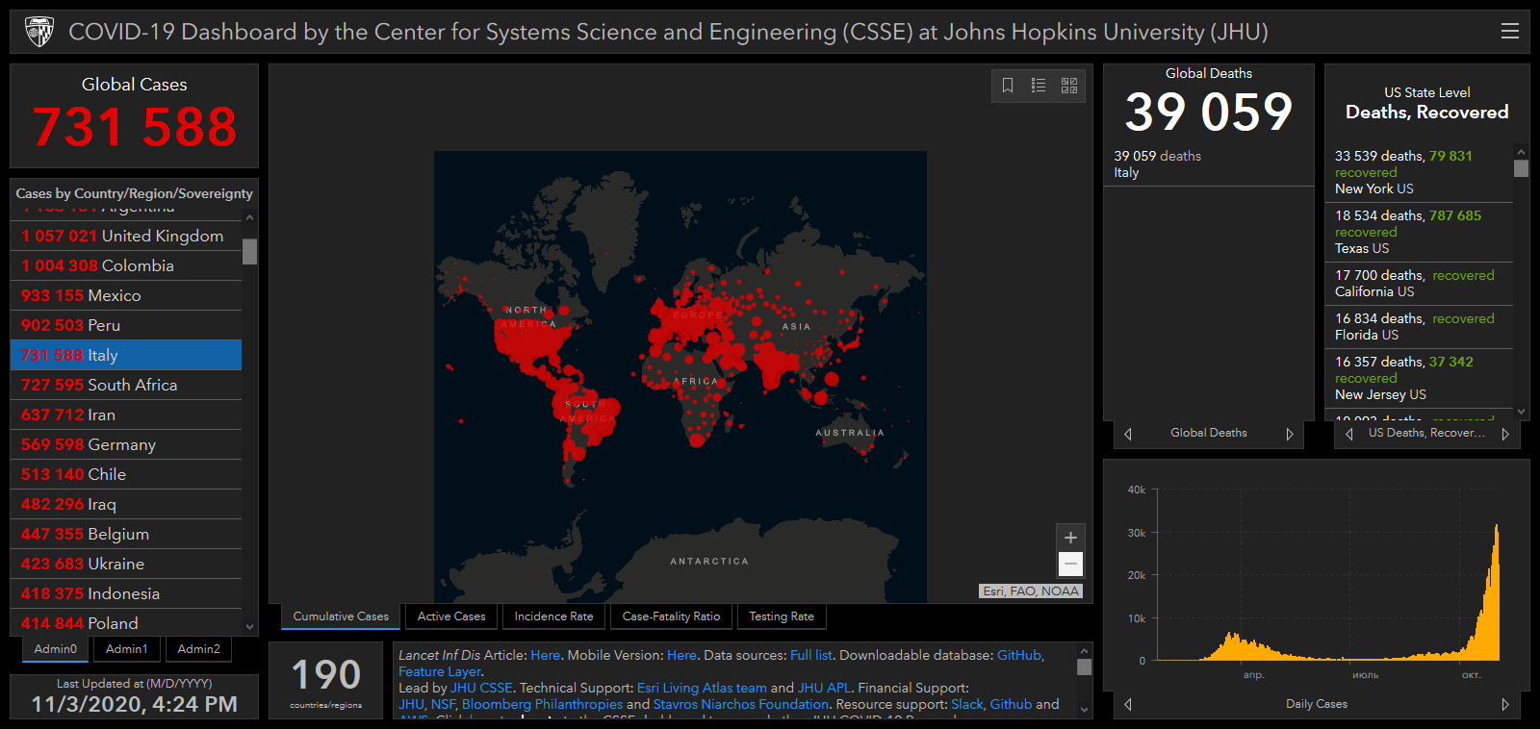Select highlighted Italy row

pyautogui.click(x=126, y=355)
